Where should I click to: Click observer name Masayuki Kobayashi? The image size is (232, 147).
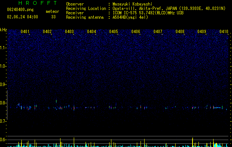[x=132, y=4]
